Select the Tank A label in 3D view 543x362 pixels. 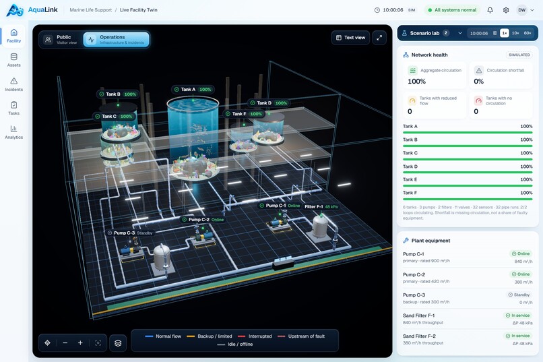click(193, 90)
